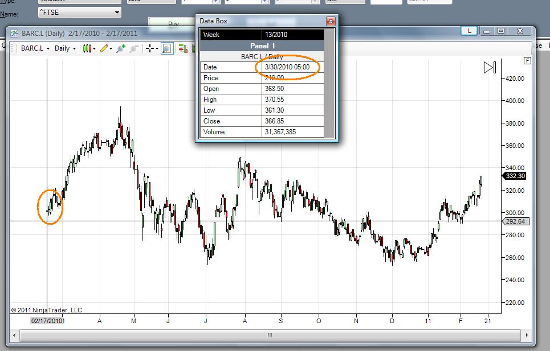Select the 292.64 horizontal line price marker
This screenshot has height=351, width=550.
click(x=516, y=221)
